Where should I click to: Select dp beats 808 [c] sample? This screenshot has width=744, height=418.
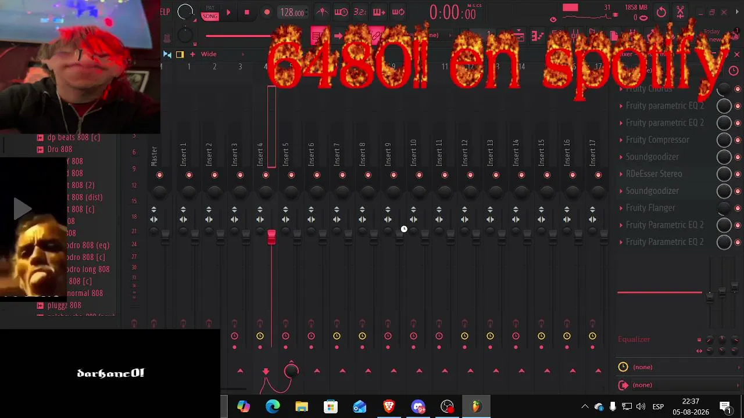pos(73,138)
